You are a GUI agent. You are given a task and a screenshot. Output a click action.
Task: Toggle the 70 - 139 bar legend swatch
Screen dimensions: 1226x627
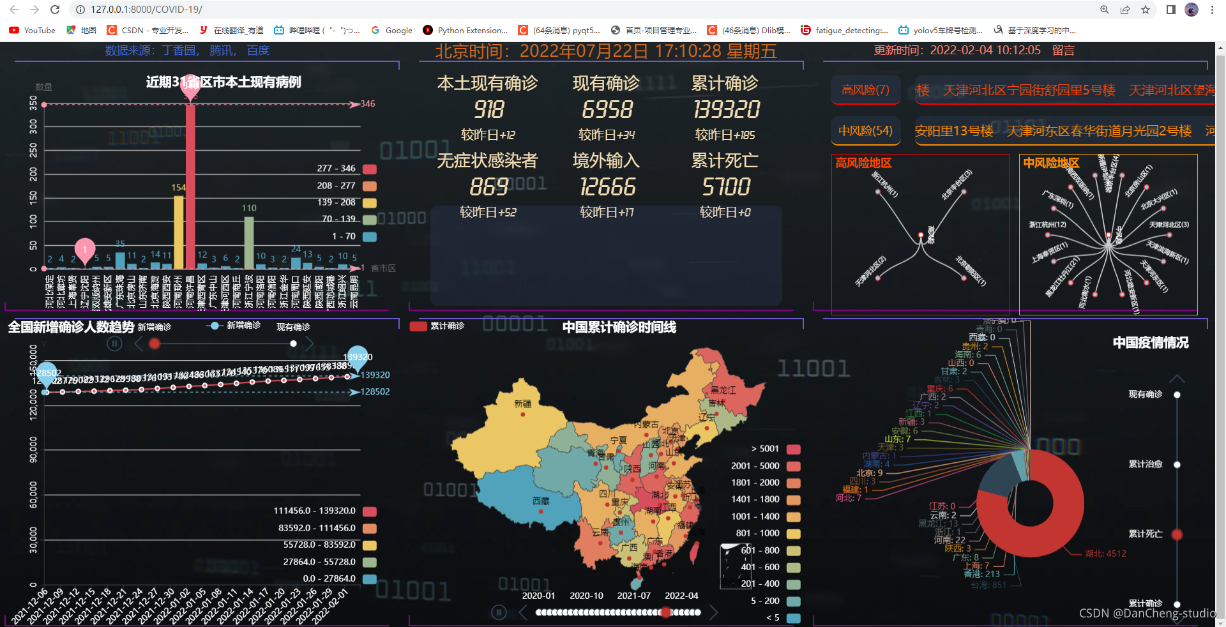coord(369,220)
